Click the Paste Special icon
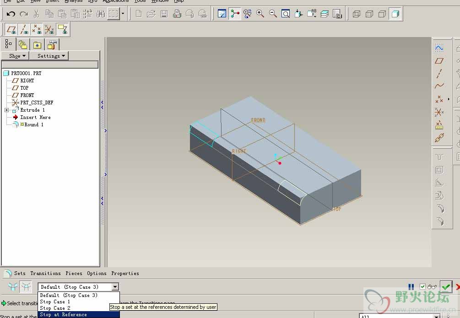Image resolution: width=460 pixels, height=318 pixels. (x=75, y=14)
